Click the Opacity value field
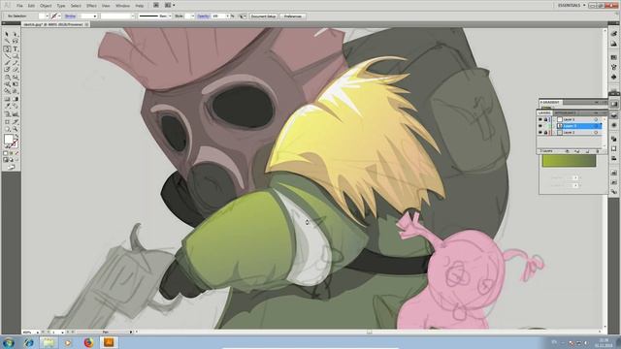This screenshot has height=349, width=621. (x=217, y=16)
